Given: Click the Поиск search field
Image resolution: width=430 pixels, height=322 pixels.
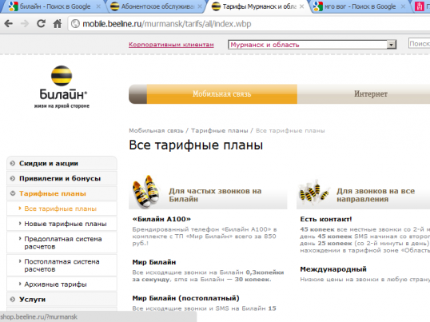Looking at the screenshot, I should tap(419, 44).
